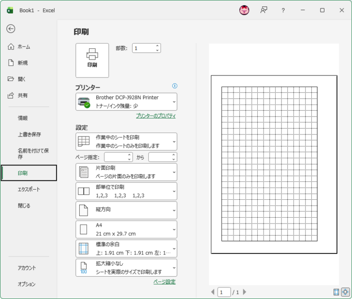Open the 標準の余白 margins dropdown
The width and height of the screenshot is (352, 299).
tap(126, 249)
